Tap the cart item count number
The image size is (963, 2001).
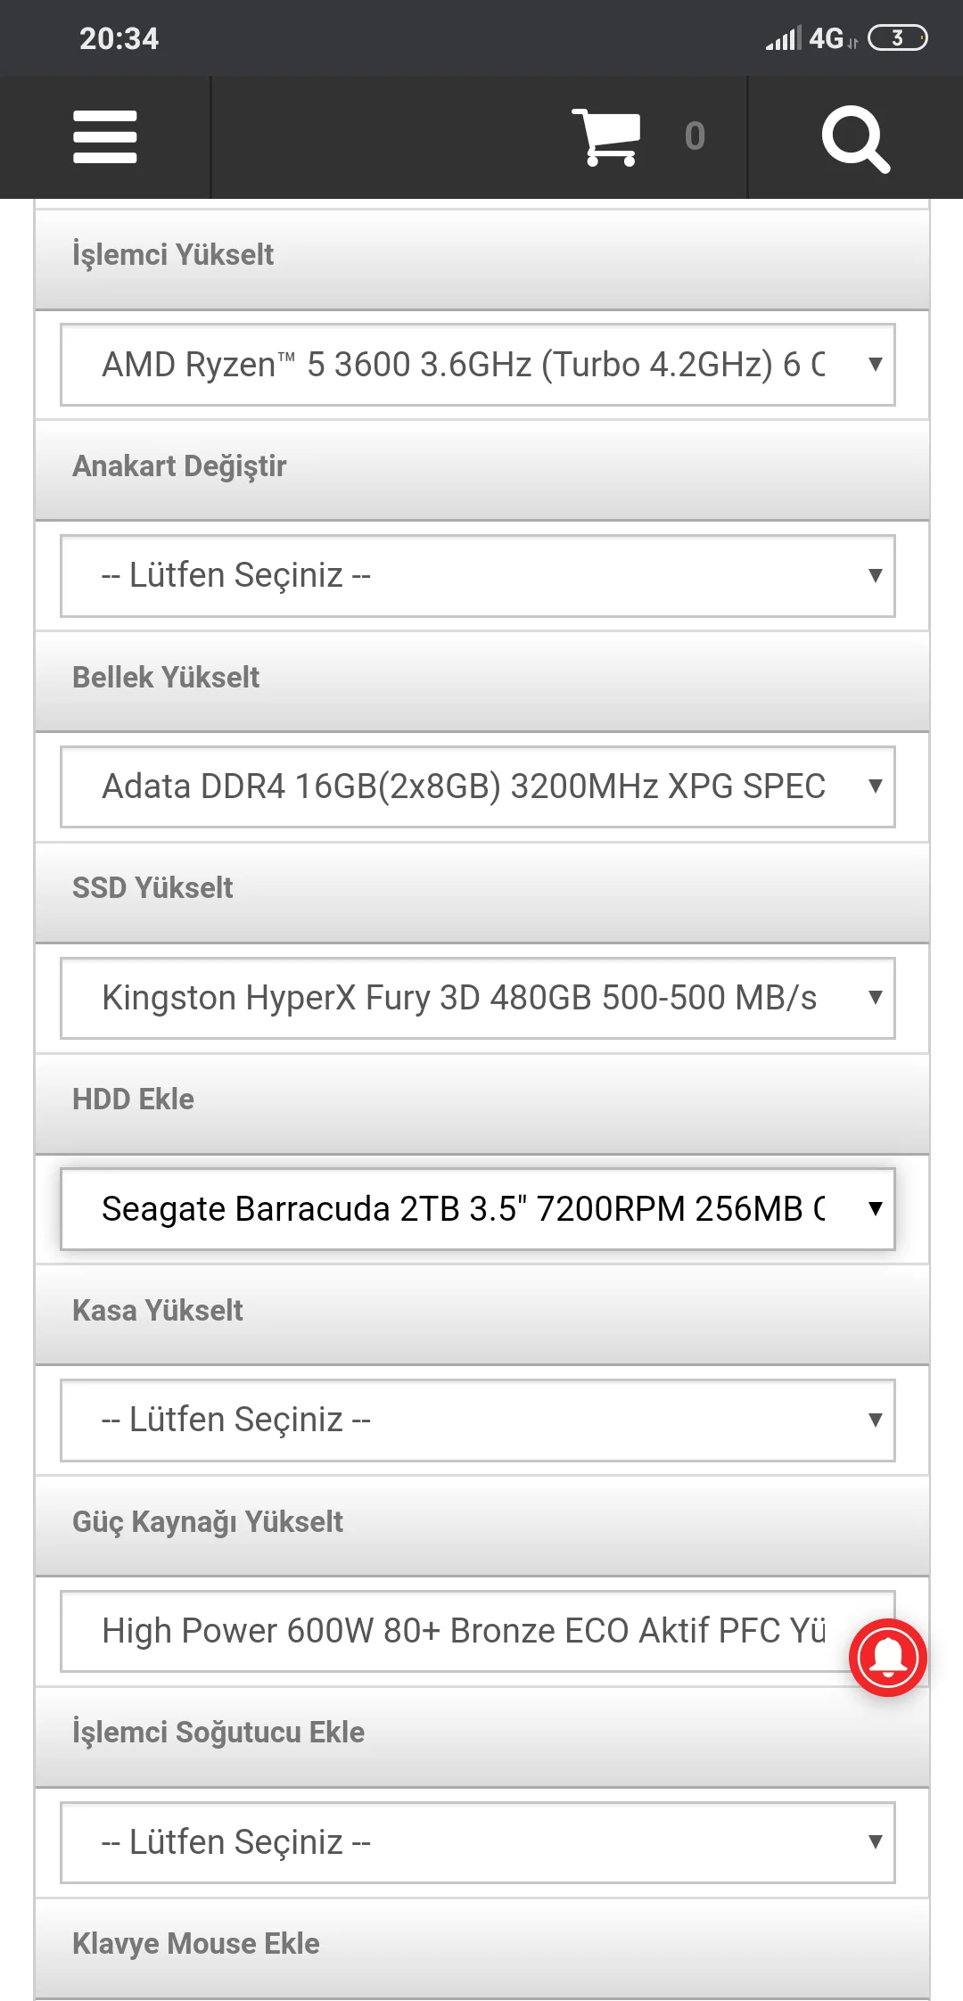click(x=695, y=136)
